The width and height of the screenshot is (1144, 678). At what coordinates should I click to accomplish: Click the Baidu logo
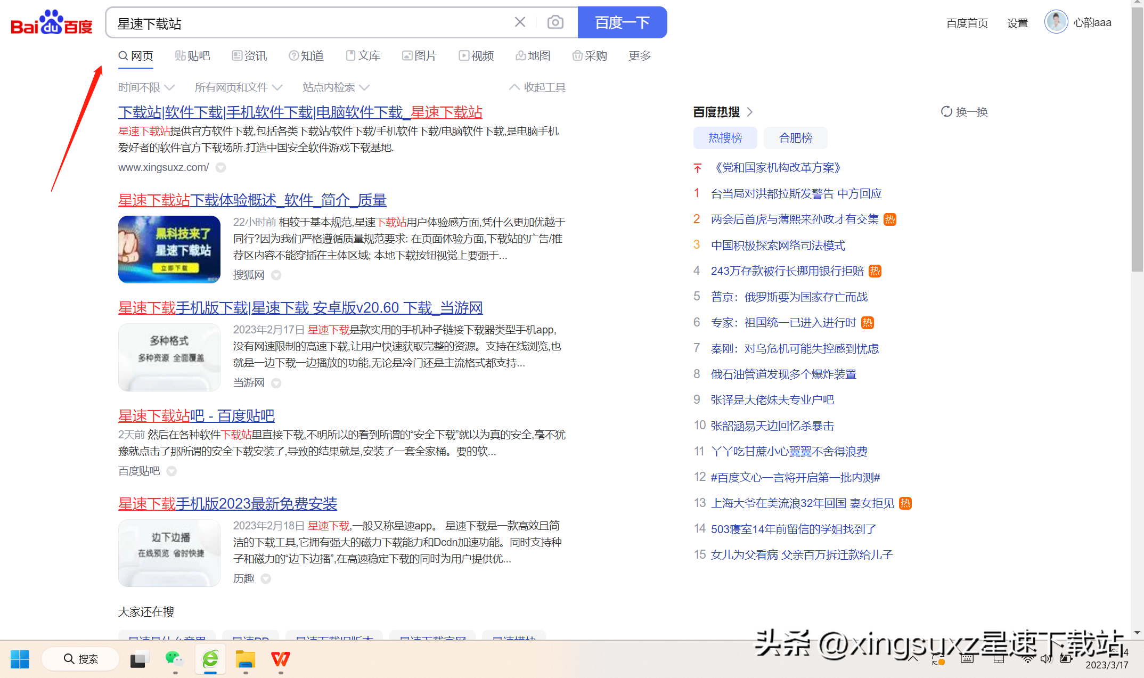point(52,22)
